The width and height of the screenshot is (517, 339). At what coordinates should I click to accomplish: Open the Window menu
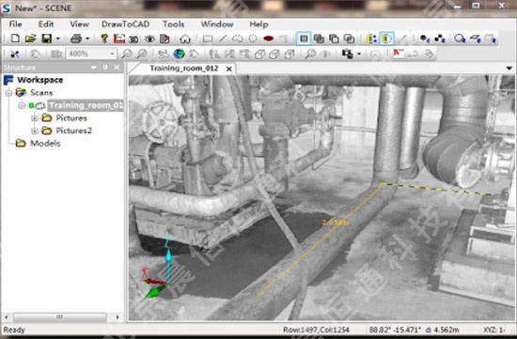[217, 24]
